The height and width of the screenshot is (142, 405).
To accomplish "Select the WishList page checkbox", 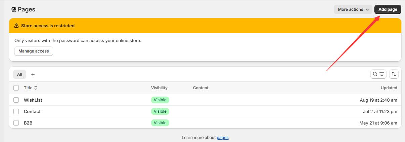I will (16, 100).
